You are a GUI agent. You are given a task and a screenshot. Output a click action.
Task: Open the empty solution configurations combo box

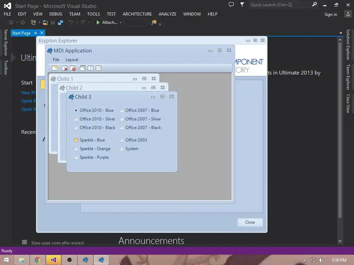[x=135, y=22]
